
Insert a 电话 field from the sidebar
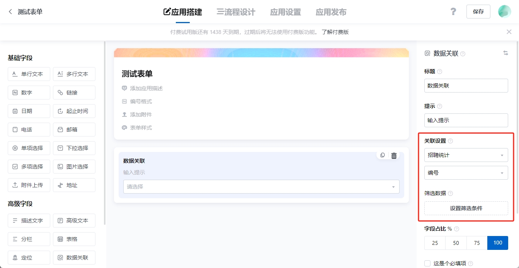pyautogui.click(x=29, y=129)
